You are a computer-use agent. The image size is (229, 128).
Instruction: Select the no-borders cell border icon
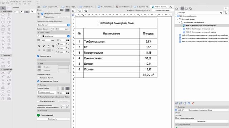(x=58, y=89)
